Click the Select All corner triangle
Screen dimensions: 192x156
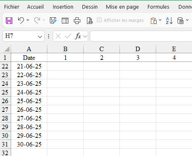coord(7,49)
